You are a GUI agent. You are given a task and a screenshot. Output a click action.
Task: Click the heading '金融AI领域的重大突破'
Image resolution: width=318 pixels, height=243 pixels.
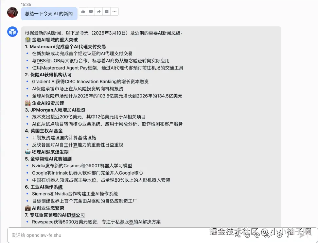[x=55, y=40]
